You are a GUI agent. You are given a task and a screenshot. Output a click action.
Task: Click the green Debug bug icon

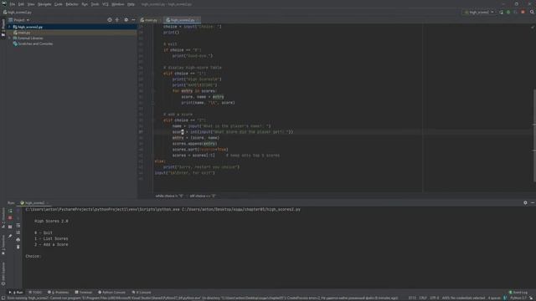pos(508,13)
